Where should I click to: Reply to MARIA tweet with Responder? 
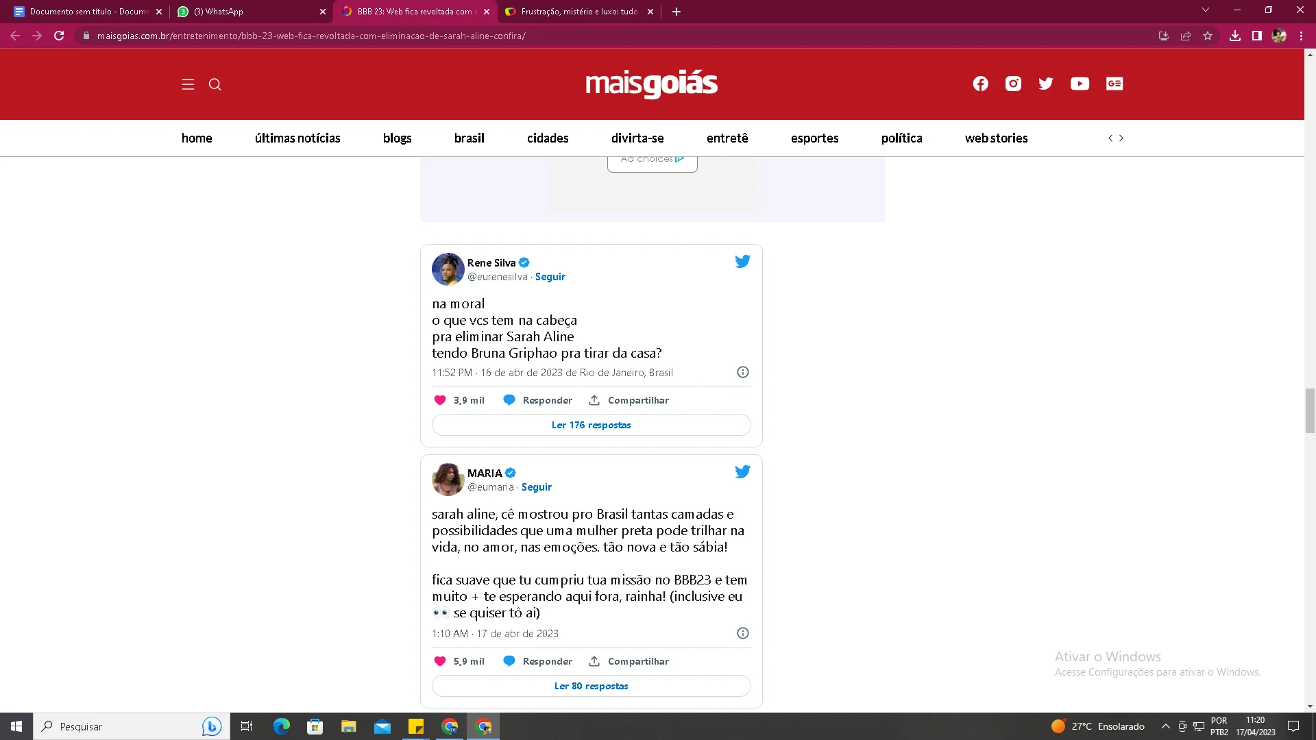coord(538,661)
